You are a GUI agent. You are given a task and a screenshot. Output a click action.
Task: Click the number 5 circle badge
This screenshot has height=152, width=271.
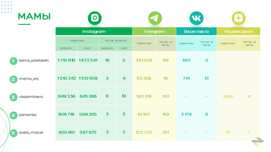point(13,133)
